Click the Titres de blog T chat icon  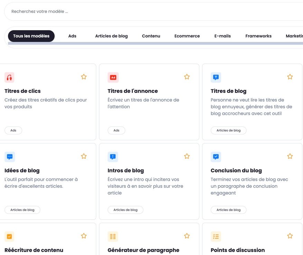[x=216, y=77]
